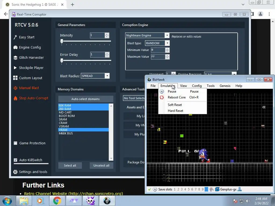The width and height of the screenshot is (275, 206).
Task: Open BizHawk Genesis menu
Action: [225, 86]
